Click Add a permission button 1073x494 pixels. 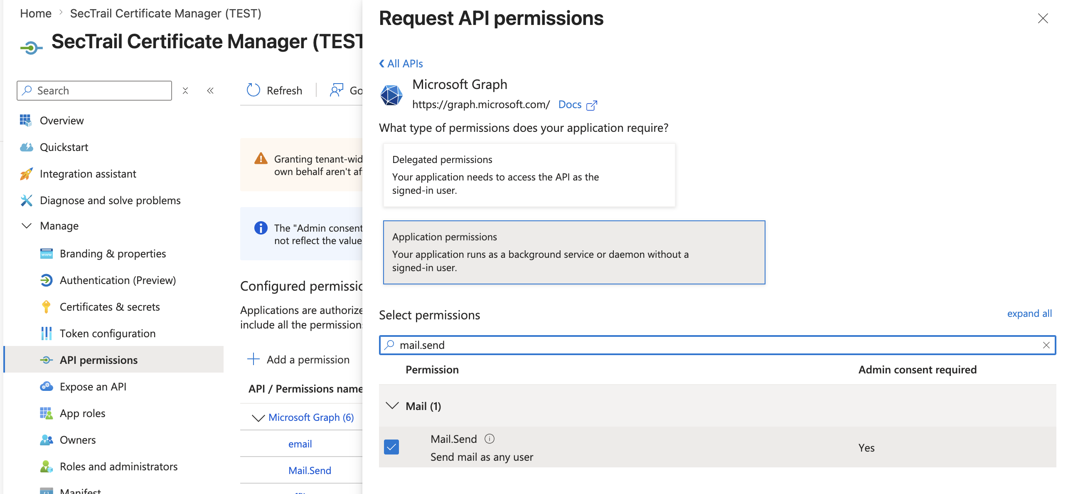point(298,359)
